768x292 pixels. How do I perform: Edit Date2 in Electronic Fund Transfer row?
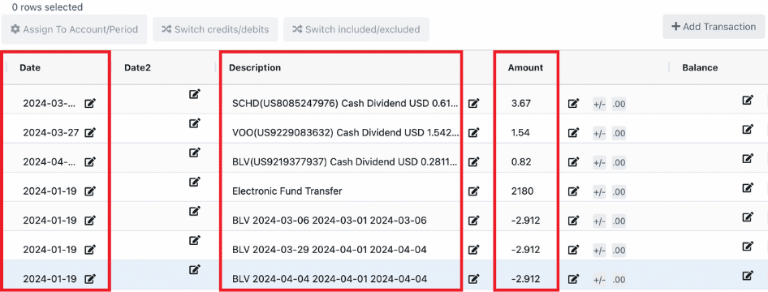(x=195, y=182)
